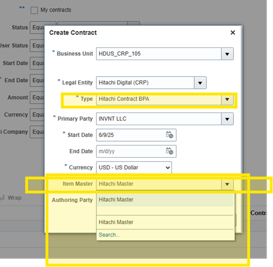
Task: Collapse the Item Master dropdown arrow
Action: click(x=227, y=184)
